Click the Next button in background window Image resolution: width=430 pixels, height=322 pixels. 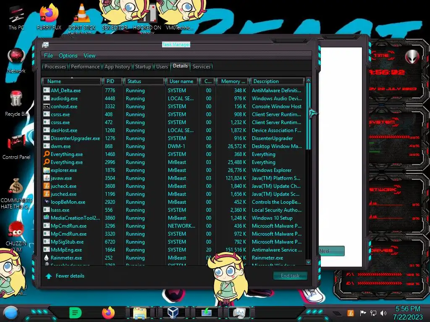[x=332, y=251]
